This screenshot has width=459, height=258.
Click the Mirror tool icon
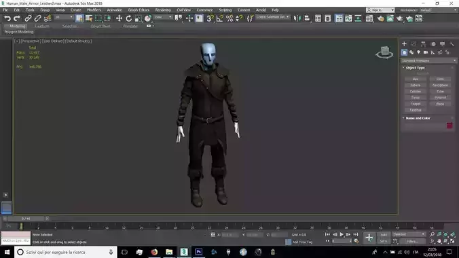297,18
